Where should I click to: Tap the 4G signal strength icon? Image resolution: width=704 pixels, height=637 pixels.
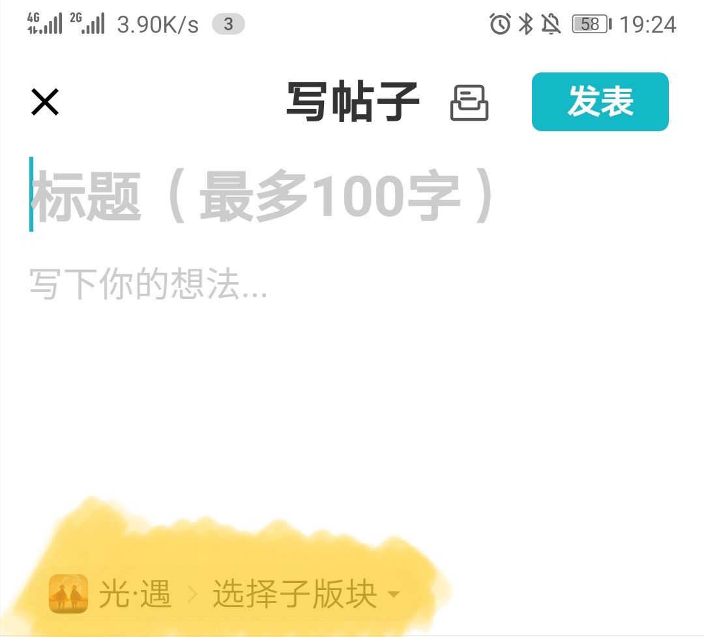pos(44,23)
